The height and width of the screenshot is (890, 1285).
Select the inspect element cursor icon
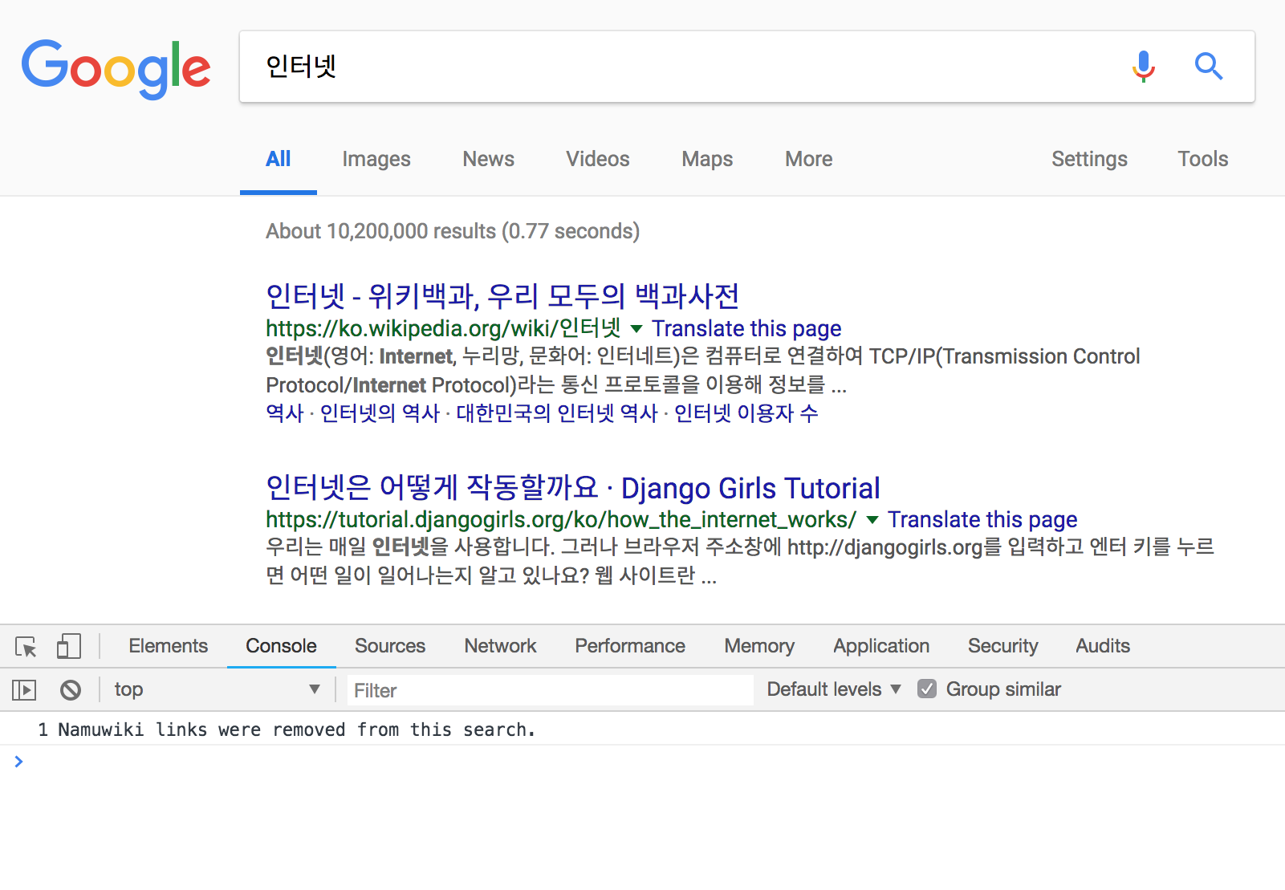click(26, 646)
